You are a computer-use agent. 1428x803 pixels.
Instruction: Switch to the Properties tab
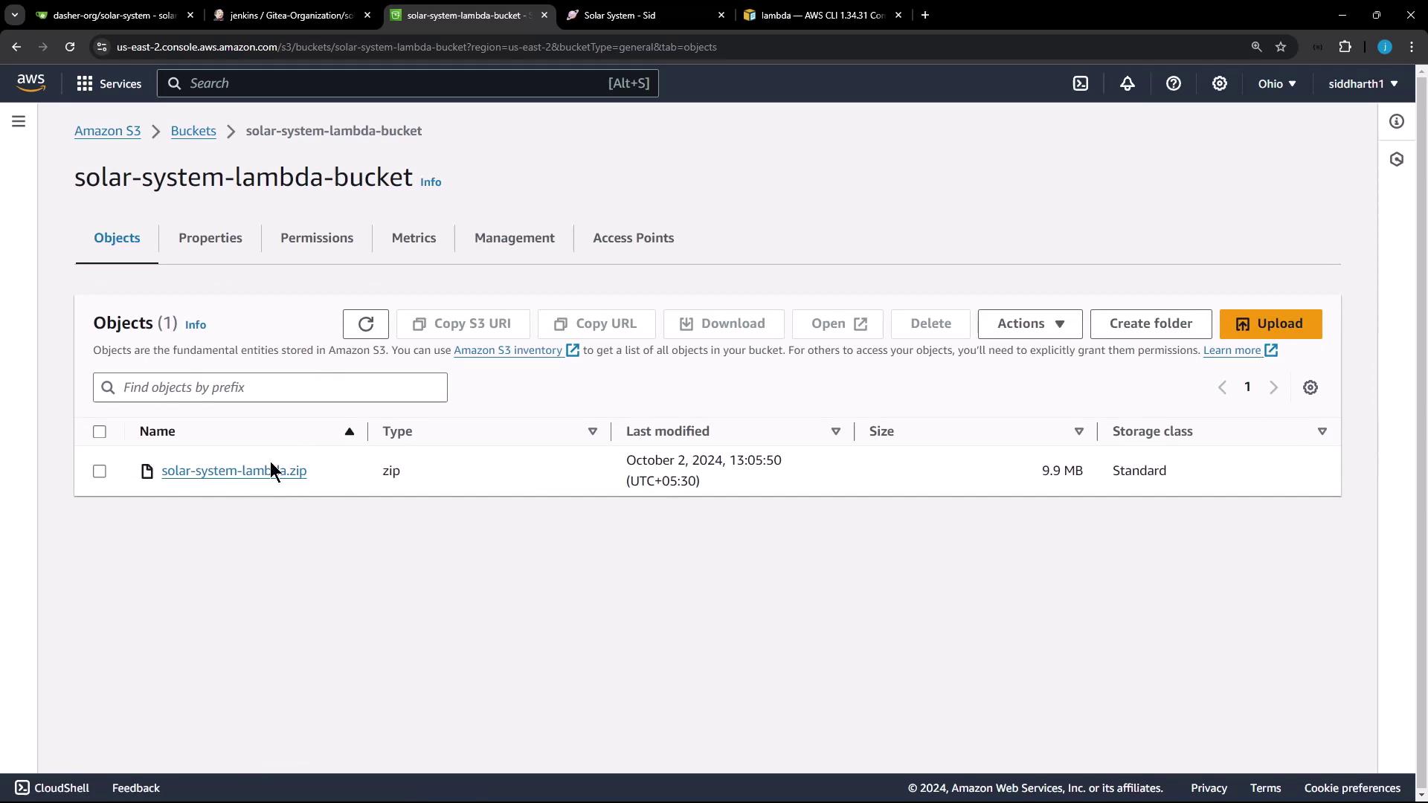pyautogui.click(x=210, y=238)
